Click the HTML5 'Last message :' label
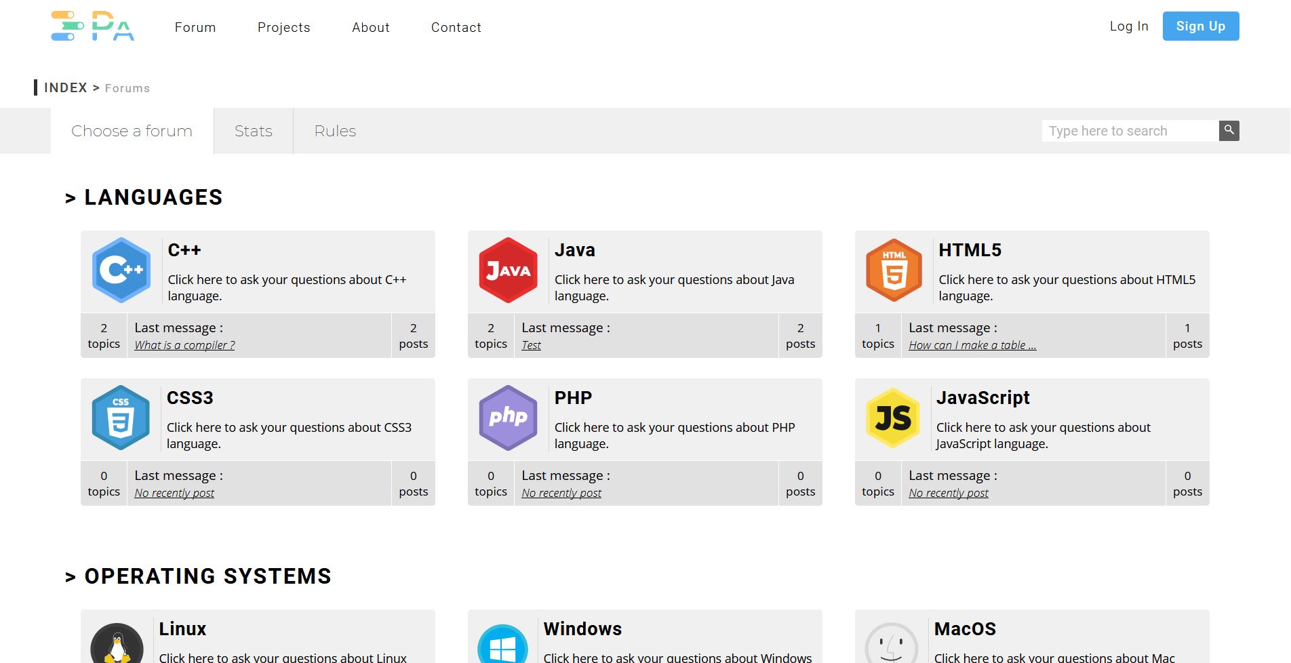Image resolution: width=1291 pixels, height=663 pixels. (x=953, y=328)
